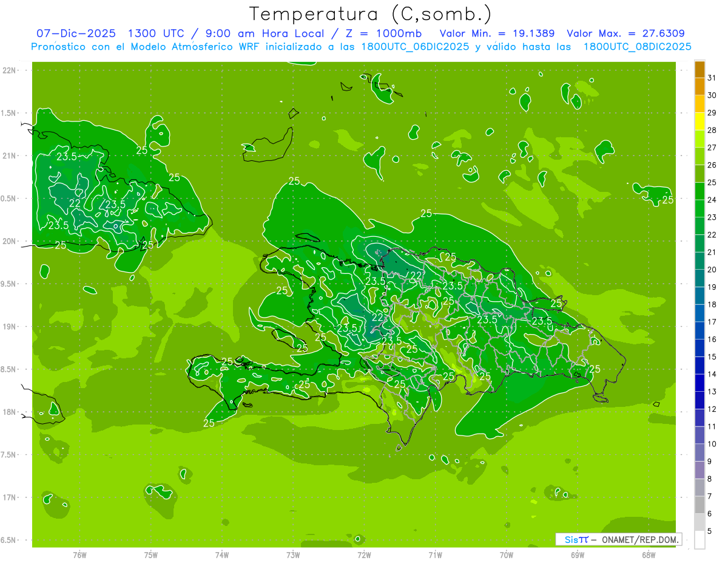Click the "7" color scale label
Screen dimensions: 728x563
[709, 497]
